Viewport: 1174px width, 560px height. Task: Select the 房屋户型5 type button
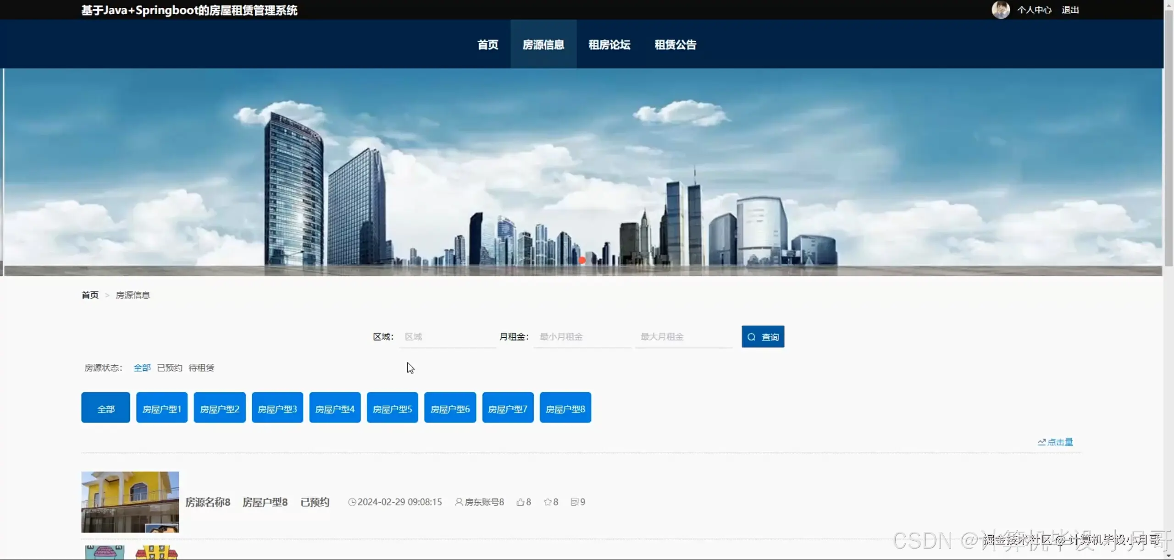pyautogui.click(x=392, y=407)
